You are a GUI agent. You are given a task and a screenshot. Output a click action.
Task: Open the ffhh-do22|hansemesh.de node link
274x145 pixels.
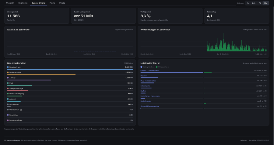tap(150, 106)
